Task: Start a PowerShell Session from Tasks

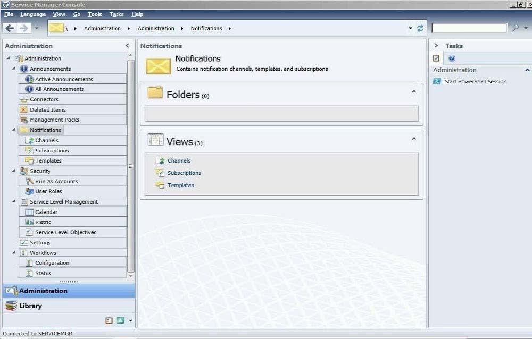Action: 476,81
